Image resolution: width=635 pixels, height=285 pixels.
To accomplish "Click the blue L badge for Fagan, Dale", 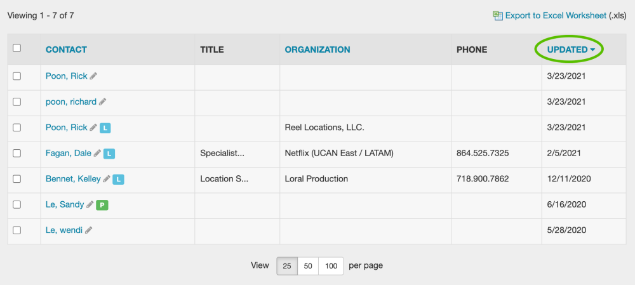I will click(x=109, y=154).
